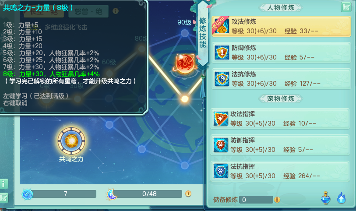
Task: Click info icon beside moon points bar
Action: click(188, 194)
